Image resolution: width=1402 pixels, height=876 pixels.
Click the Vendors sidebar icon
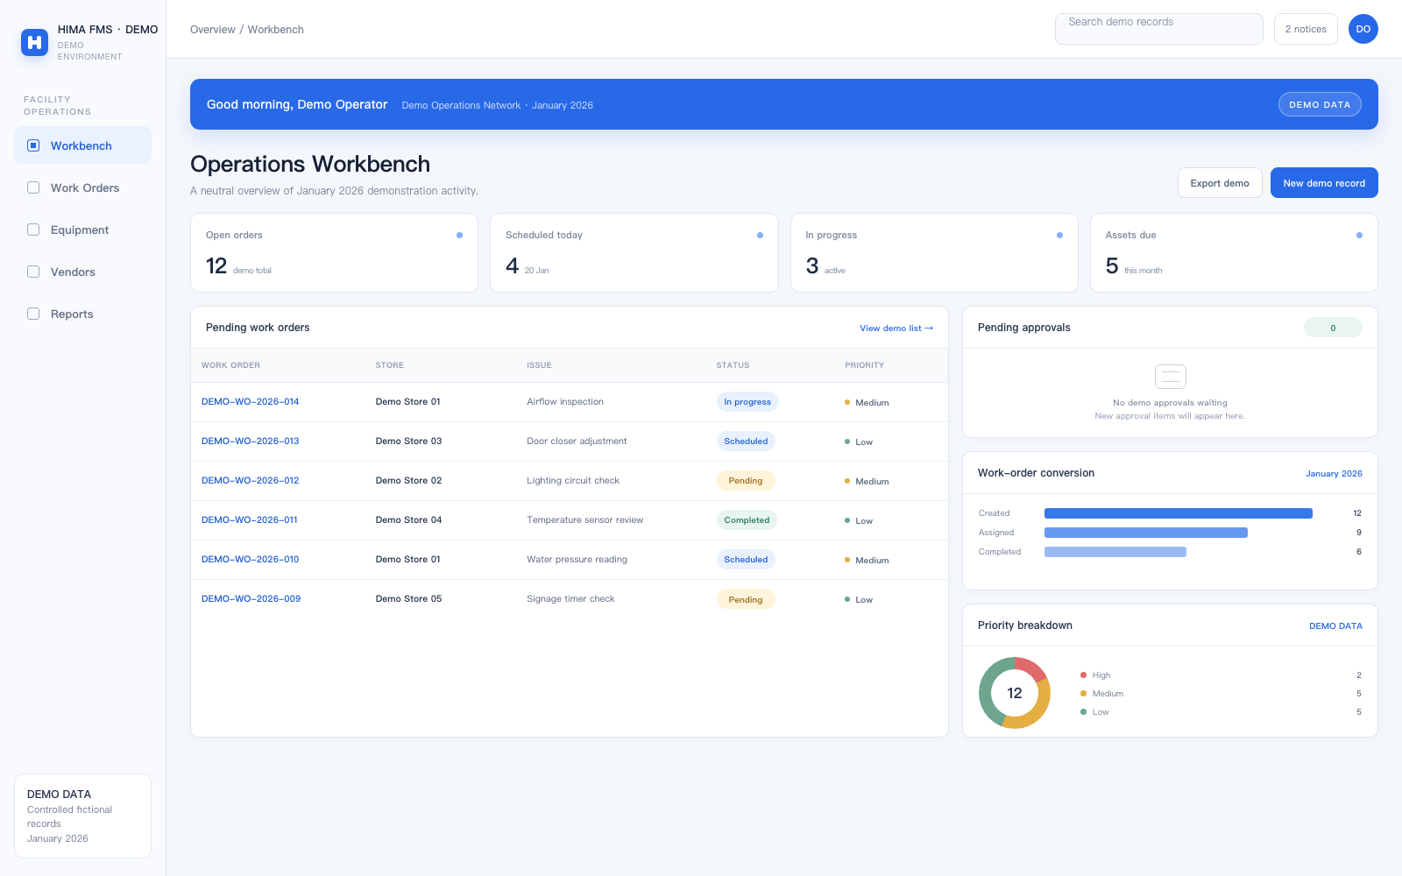pos(33,272)
